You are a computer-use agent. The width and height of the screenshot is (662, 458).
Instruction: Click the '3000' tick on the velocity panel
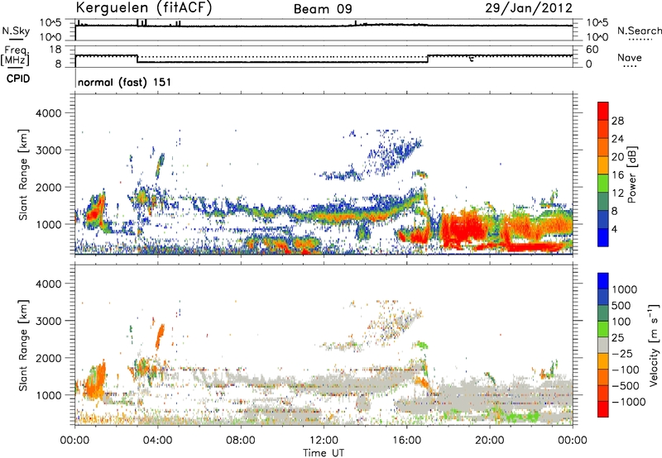[49, 321]
